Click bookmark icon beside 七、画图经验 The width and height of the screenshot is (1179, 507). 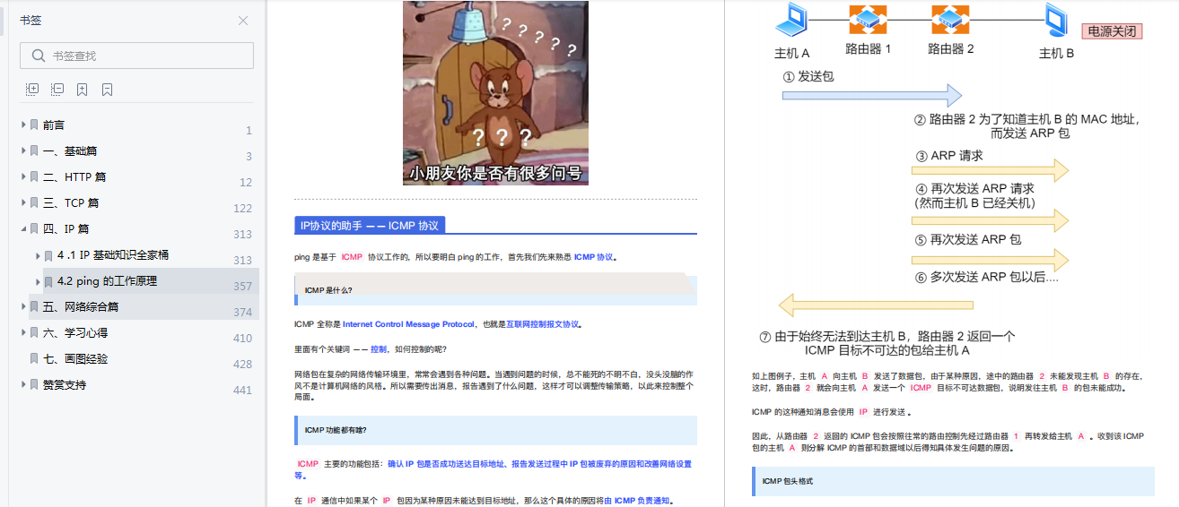click(34, 358)
